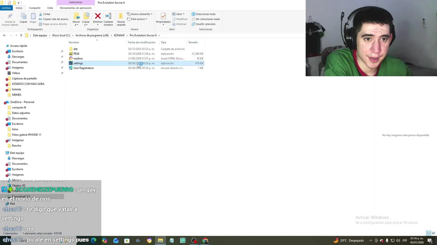Select the User Registration shortcut
The image size is (437, 245).
83,68
